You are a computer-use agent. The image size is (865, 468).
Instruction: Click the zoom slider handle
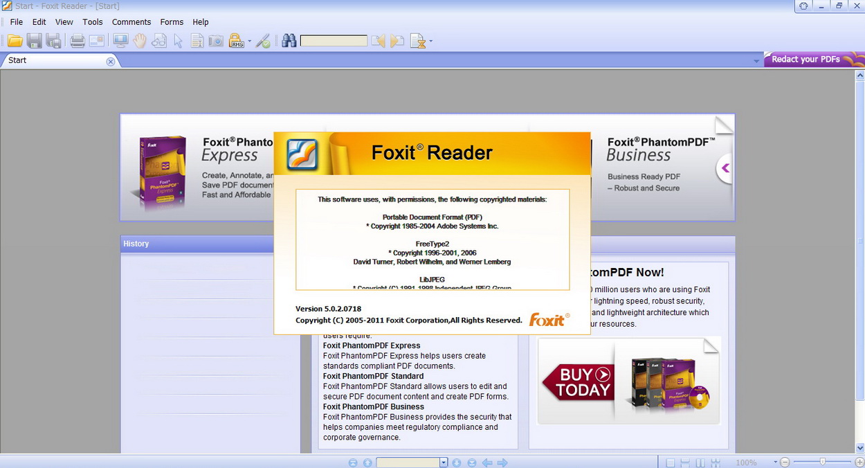[822, 462]
